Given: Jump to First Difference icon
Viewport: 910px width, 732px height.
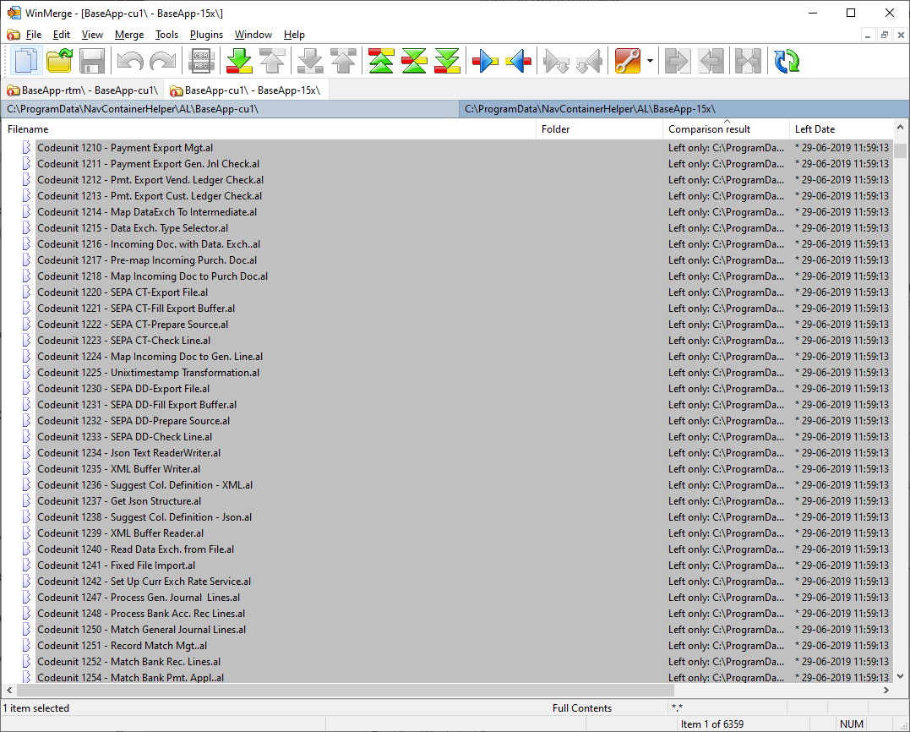Looking at the screenshot, I should [381, 61].
